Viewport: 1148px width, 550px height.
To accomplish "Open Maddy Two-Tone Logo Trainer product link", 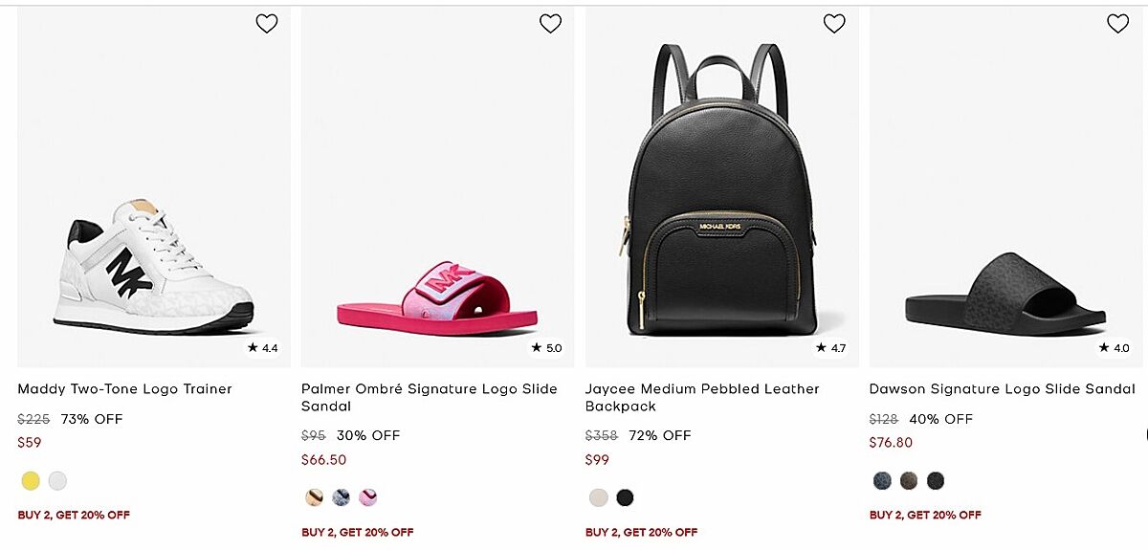I will coord(124,389).
